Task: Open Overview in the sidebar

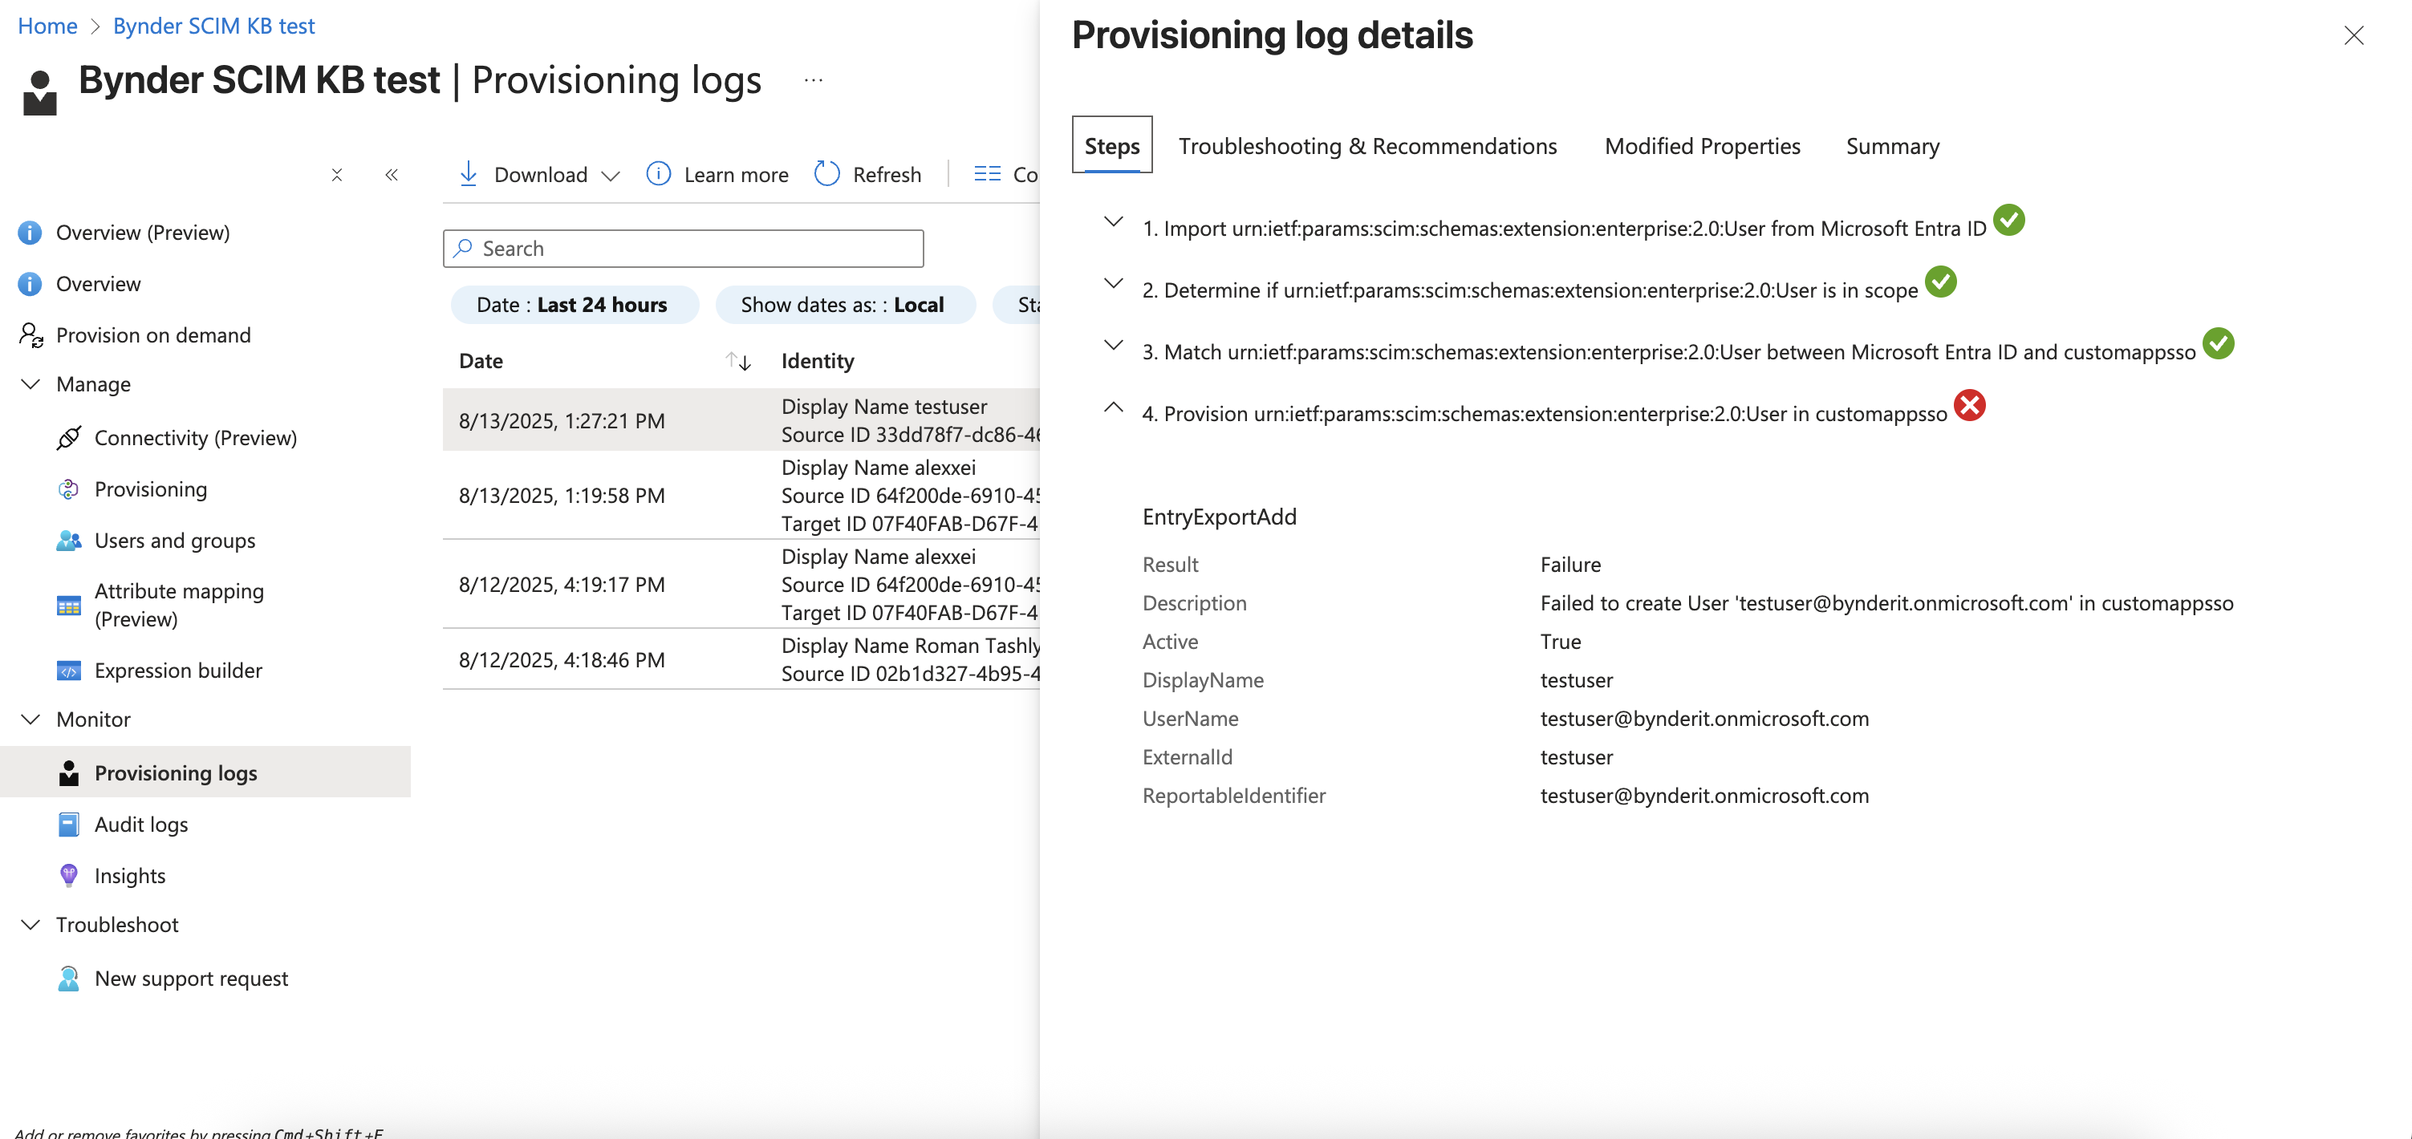Action: 99,284
